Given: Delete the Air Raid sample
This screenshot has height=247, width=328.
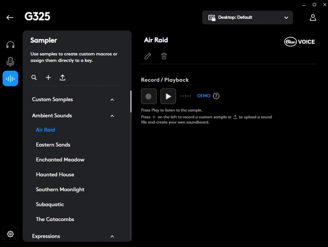Looking at the screenshot, I should click(164, 56).
